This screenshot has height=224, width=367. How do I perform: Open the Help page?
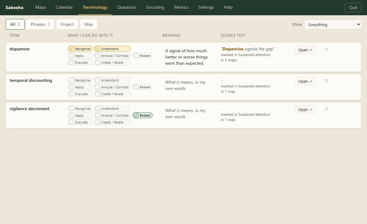coord(228,7)
